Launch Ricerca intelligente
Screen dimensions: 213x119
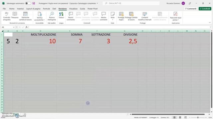click(x=52, y=16)
